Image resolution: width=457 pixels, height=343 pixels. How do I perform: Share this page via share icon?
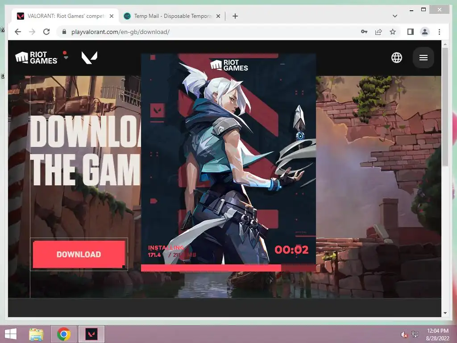pos(378,32)
